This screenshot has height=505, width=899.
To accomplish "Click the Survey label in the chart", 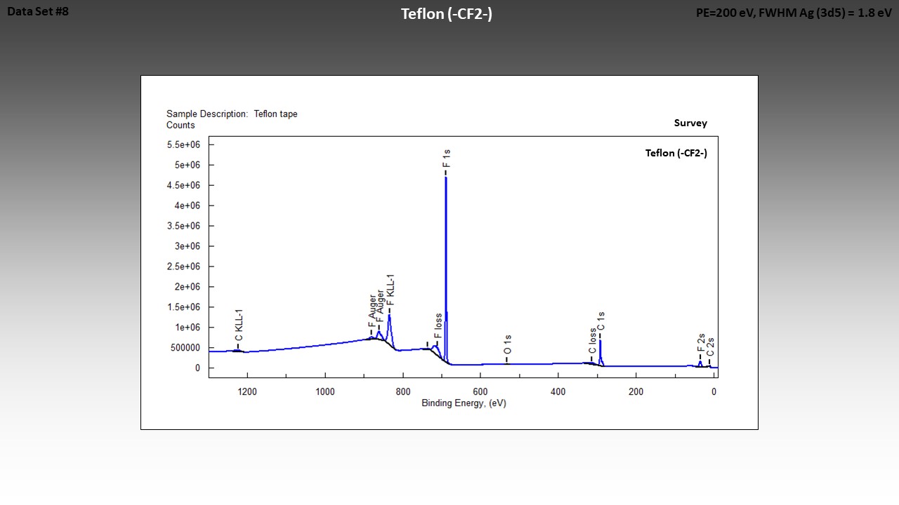I will [x=690, y=123].
